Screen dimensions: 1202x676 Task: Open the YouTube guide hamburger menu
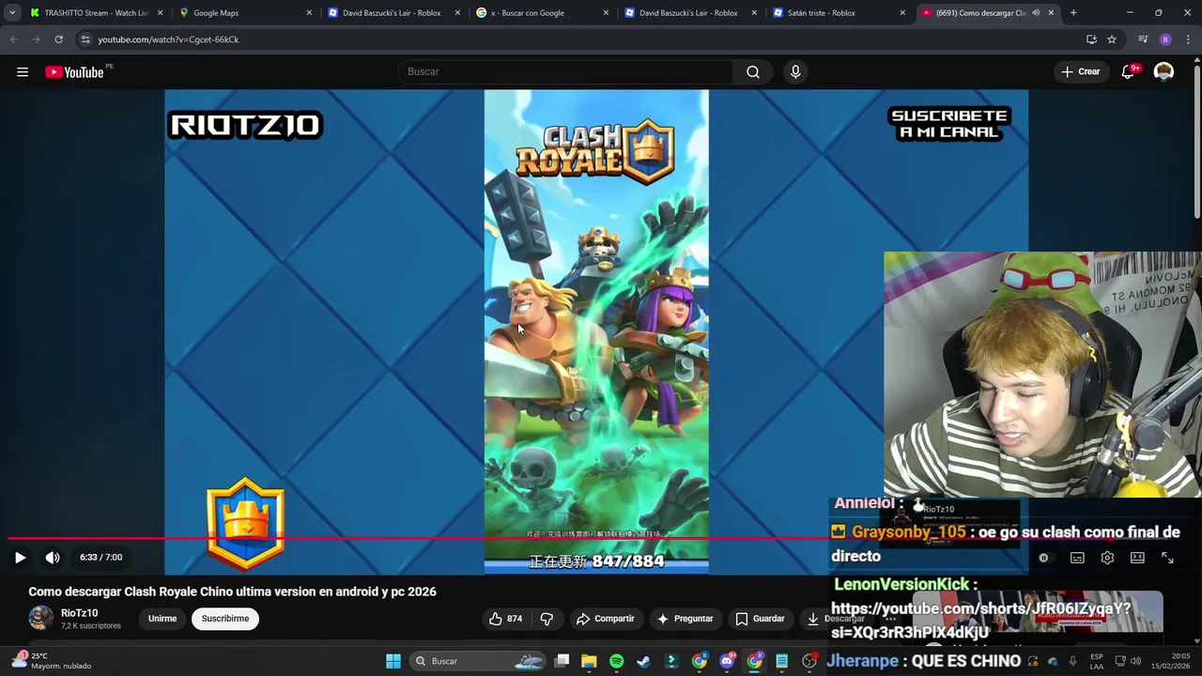[23, 71]
